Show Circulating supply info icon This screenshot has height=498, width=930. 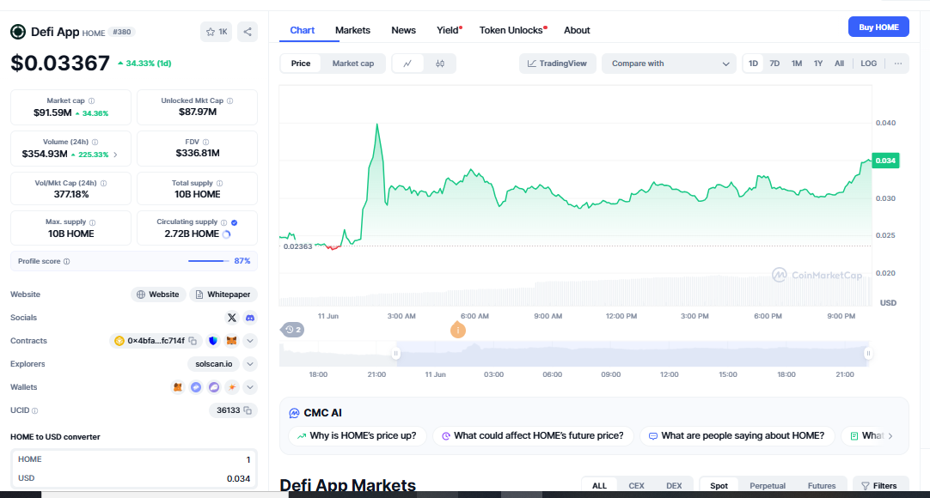[x=224, y=222]
